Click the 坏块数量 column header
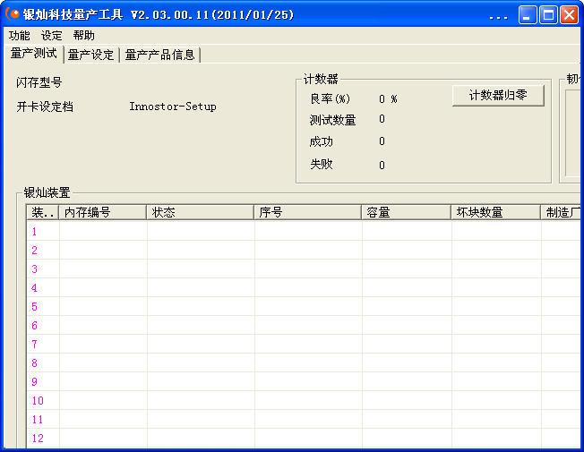The image size is (584, 452). (x=495, y=212)
